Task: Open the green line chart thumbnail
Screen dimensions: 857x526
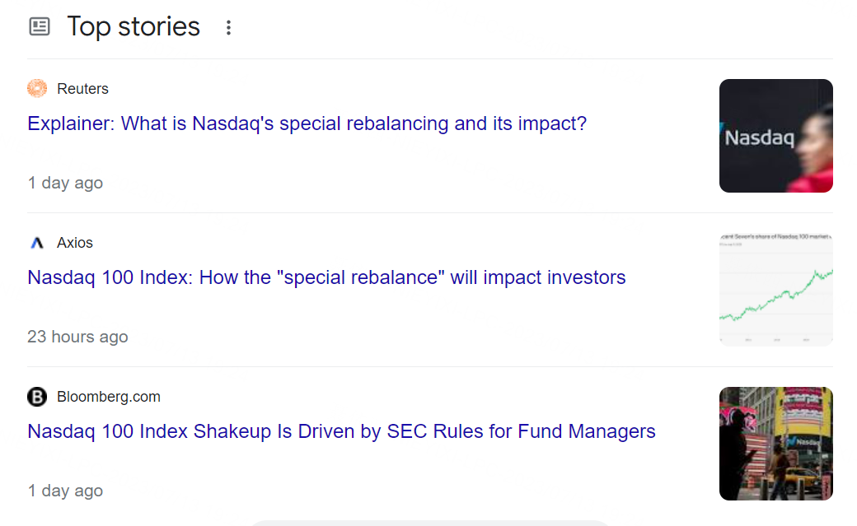Action: 775,290
